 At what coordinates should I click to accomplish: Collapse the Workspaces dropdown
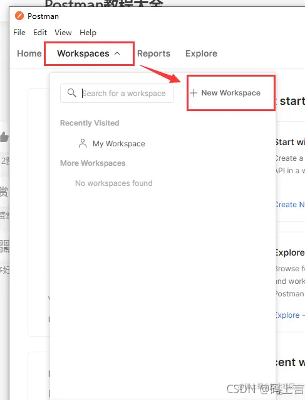pos(89,53)
